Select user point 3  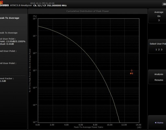point(161,49)
